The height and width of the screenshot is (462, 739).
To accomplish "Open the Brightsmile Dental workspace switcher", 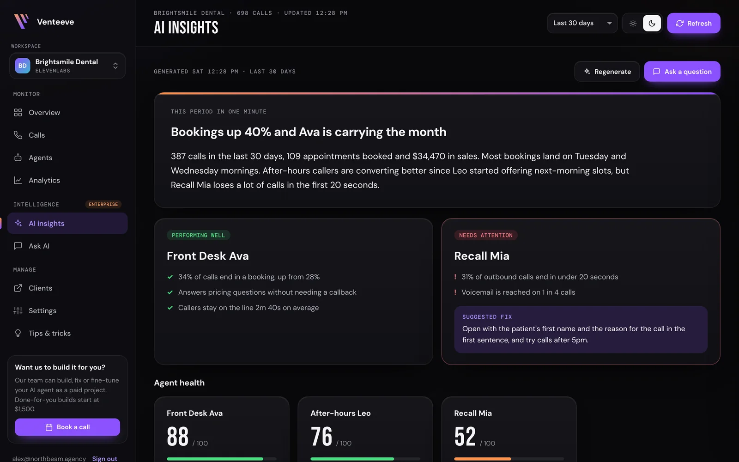I will click(67, 66).
